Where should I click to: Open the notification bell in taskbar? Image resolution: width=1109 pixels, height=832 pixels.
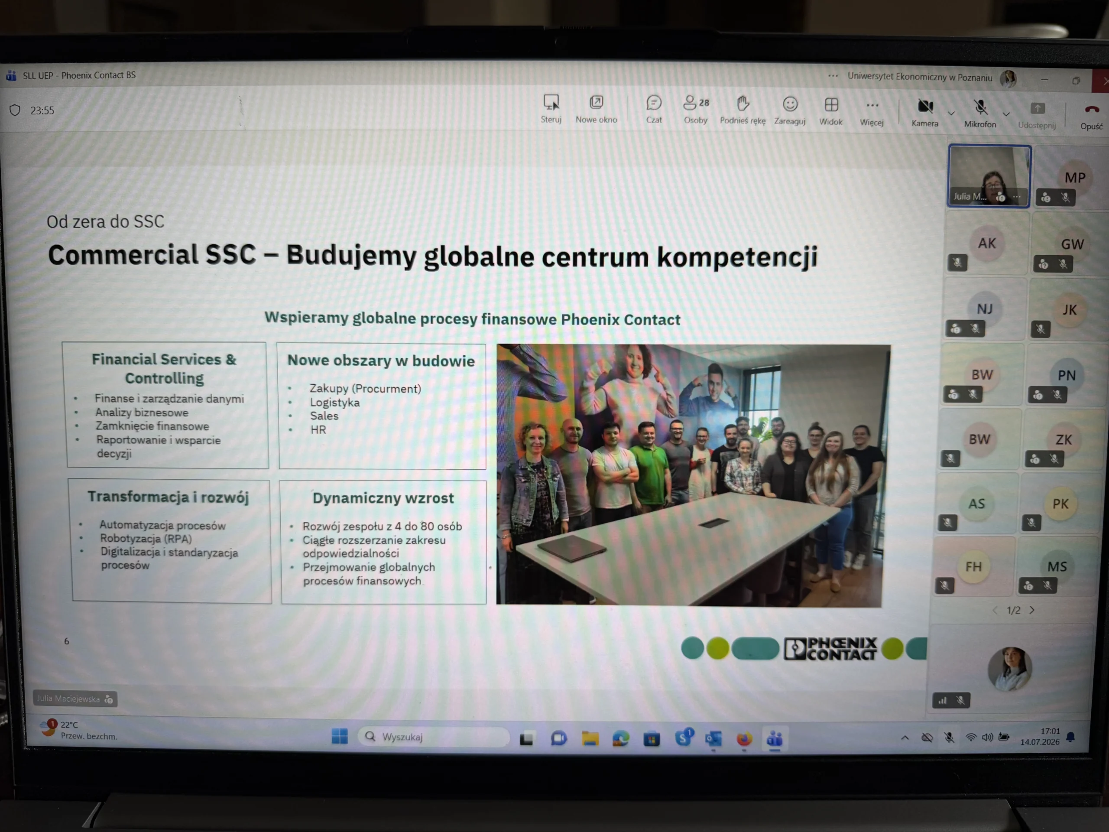point(1070,737)
